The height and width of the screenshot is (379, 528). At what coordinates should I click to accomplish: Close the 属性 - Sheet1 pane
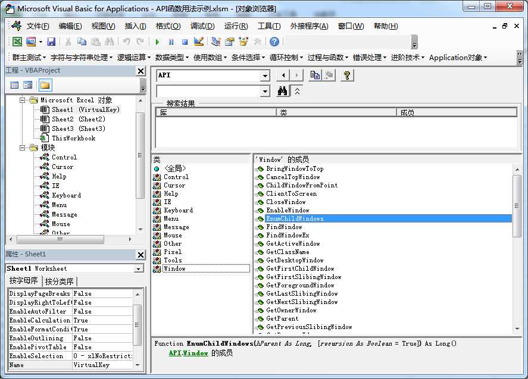pyautogui.click(x=140, y=255)
